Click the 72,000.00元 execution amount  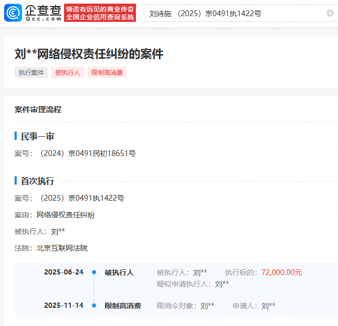[281, 272]
